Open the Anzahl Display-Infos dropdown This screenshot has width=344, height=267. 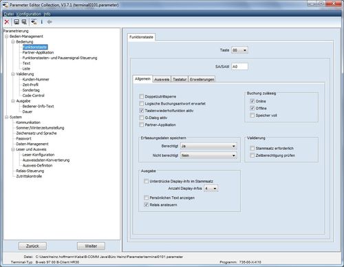(211, 189)
